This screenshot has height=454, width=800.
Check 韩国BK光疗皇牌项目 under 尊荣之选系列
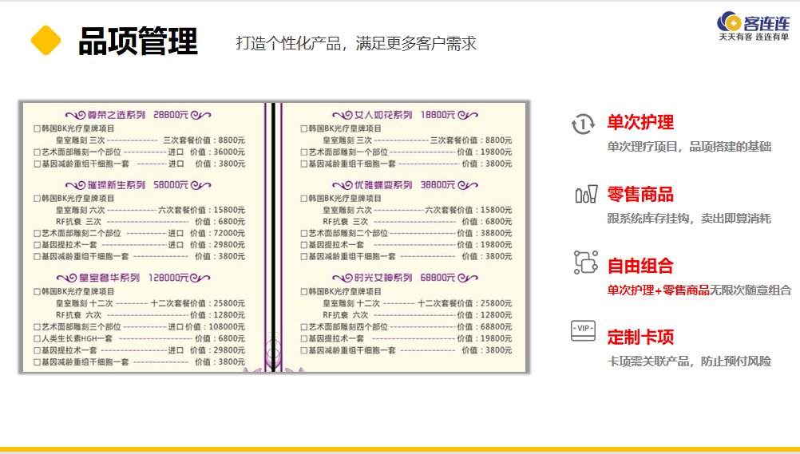click(x=37, y=128)
